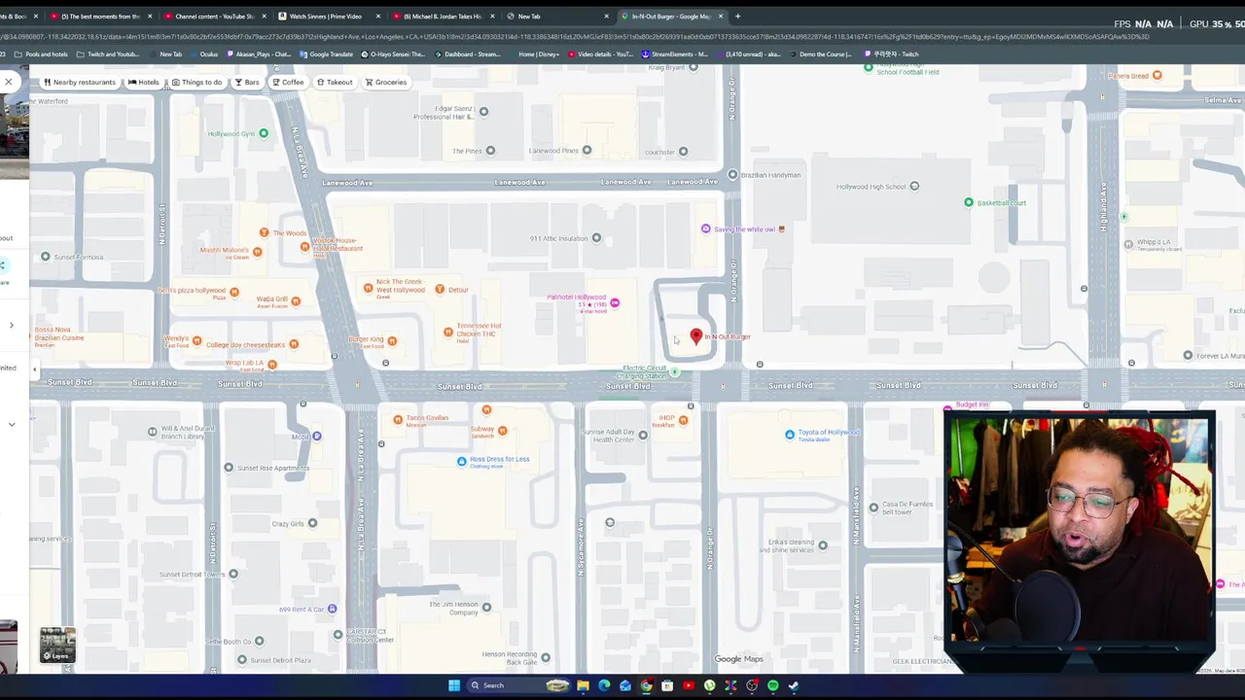Image resolution: width=1245 pixels, height=700 pixels.
Task: Show nearby Coffee places
Action: point(288,82)
